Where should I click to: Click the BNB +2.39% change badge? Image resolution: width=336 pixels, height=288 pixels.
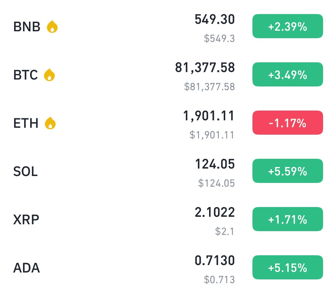click(287, 26)
